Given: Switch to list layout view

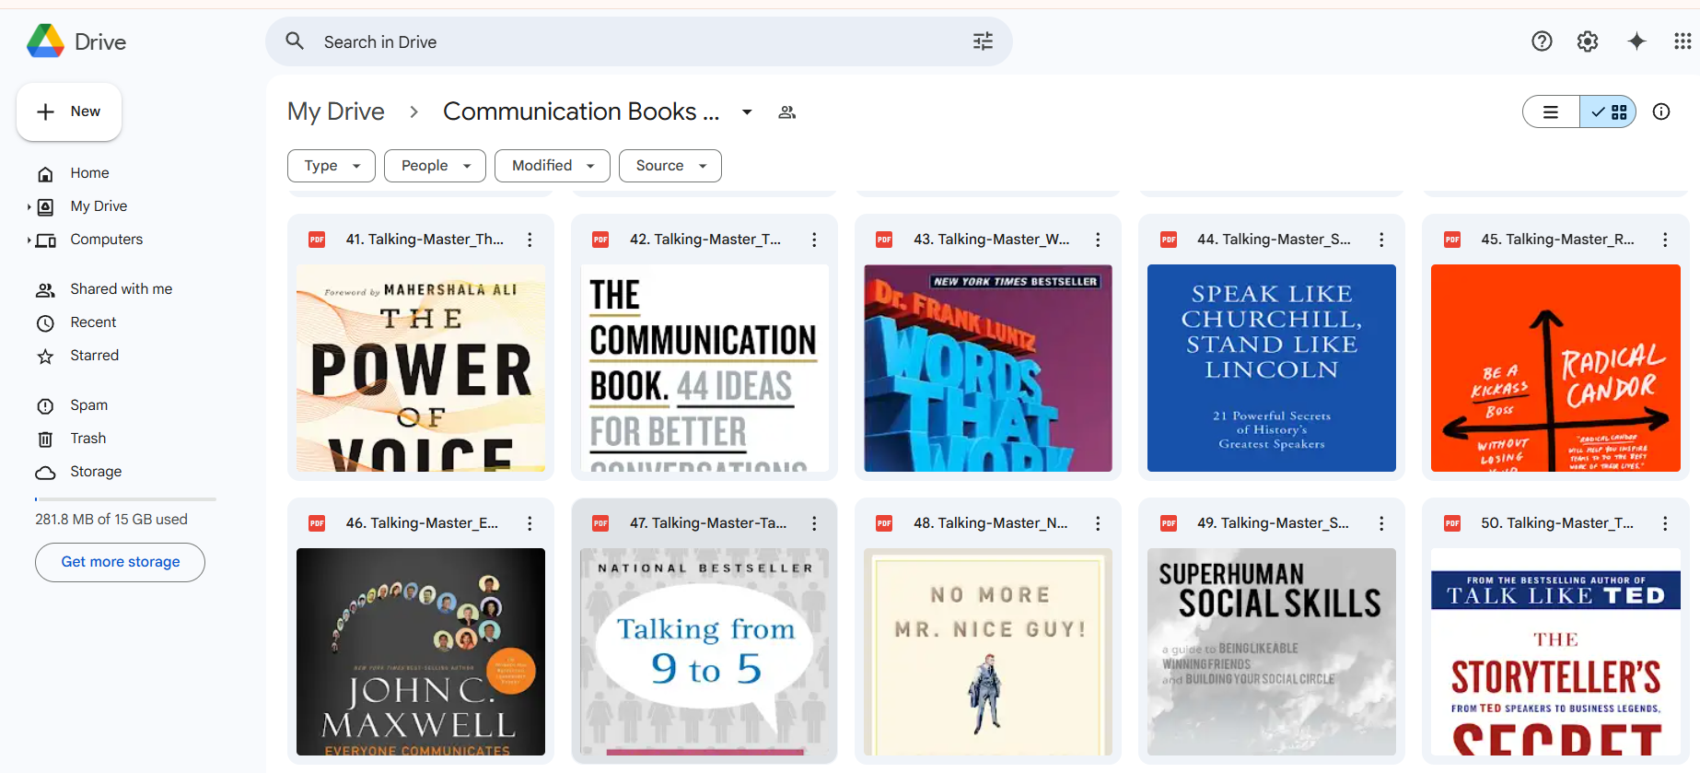Looking at the screenshot, I should [1551, 111].
